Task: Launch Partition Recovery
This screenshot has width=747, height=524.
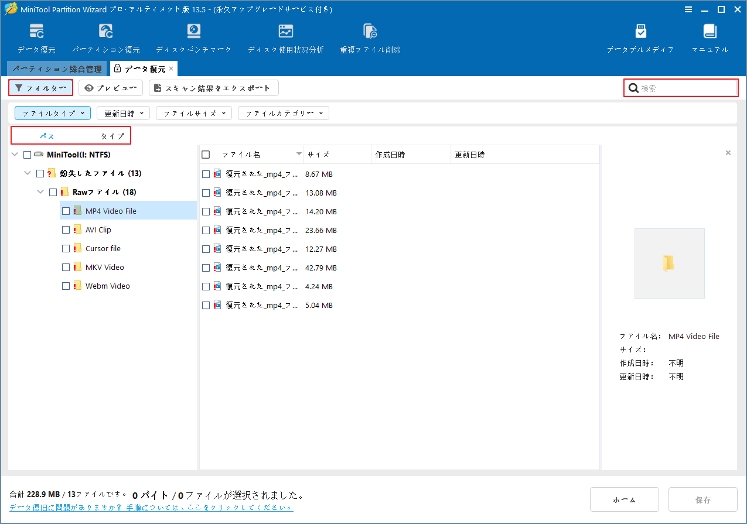Action: pos(105,37)
